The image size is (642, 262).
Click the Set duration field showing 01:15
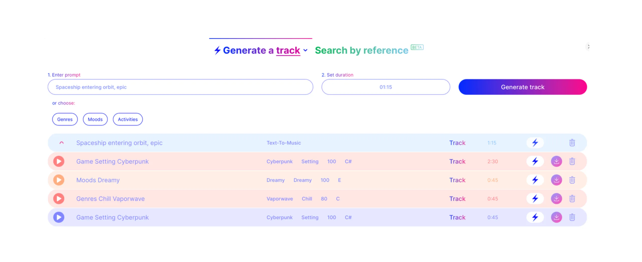tap(385, 87)
